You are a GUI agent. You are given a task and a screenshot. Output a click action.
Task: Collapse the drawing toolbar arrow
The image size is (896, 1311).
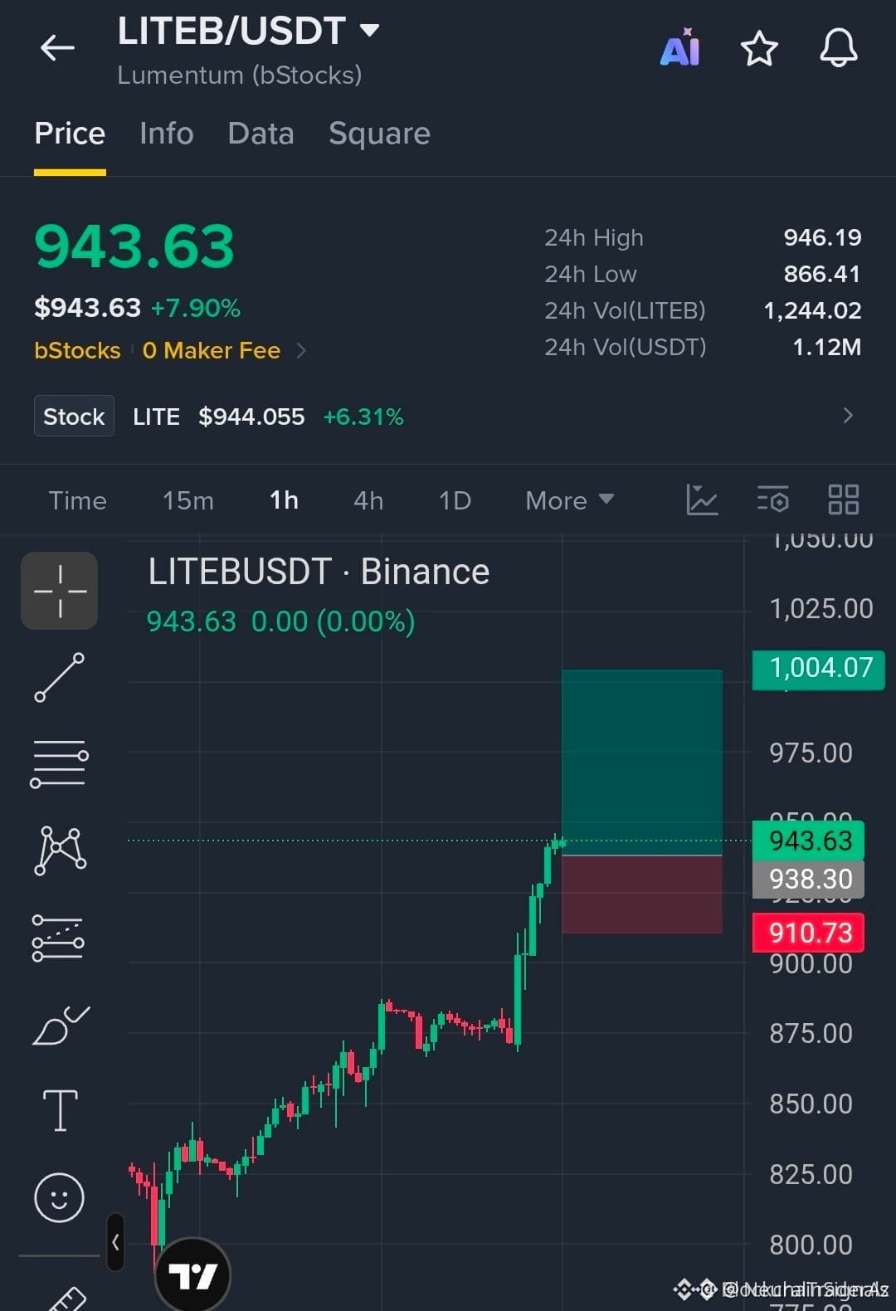coord(115,1242)
